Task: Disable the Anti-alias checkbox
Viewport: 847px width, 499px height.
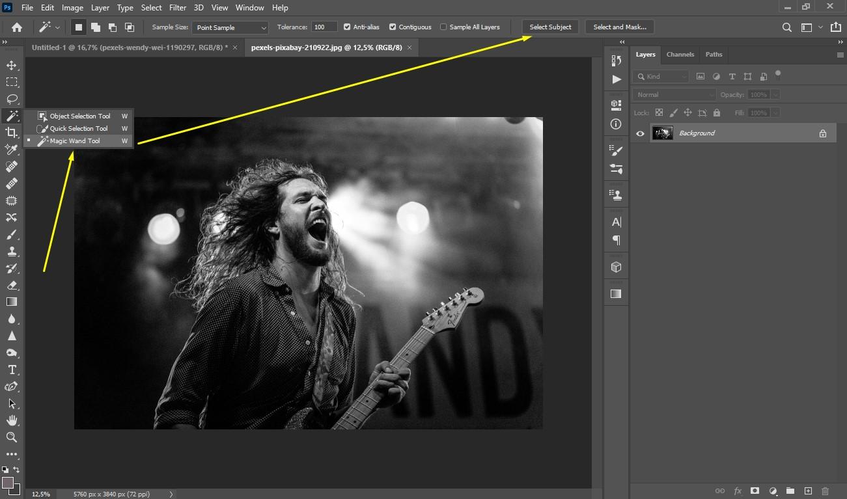Action: tap(347, 27)
